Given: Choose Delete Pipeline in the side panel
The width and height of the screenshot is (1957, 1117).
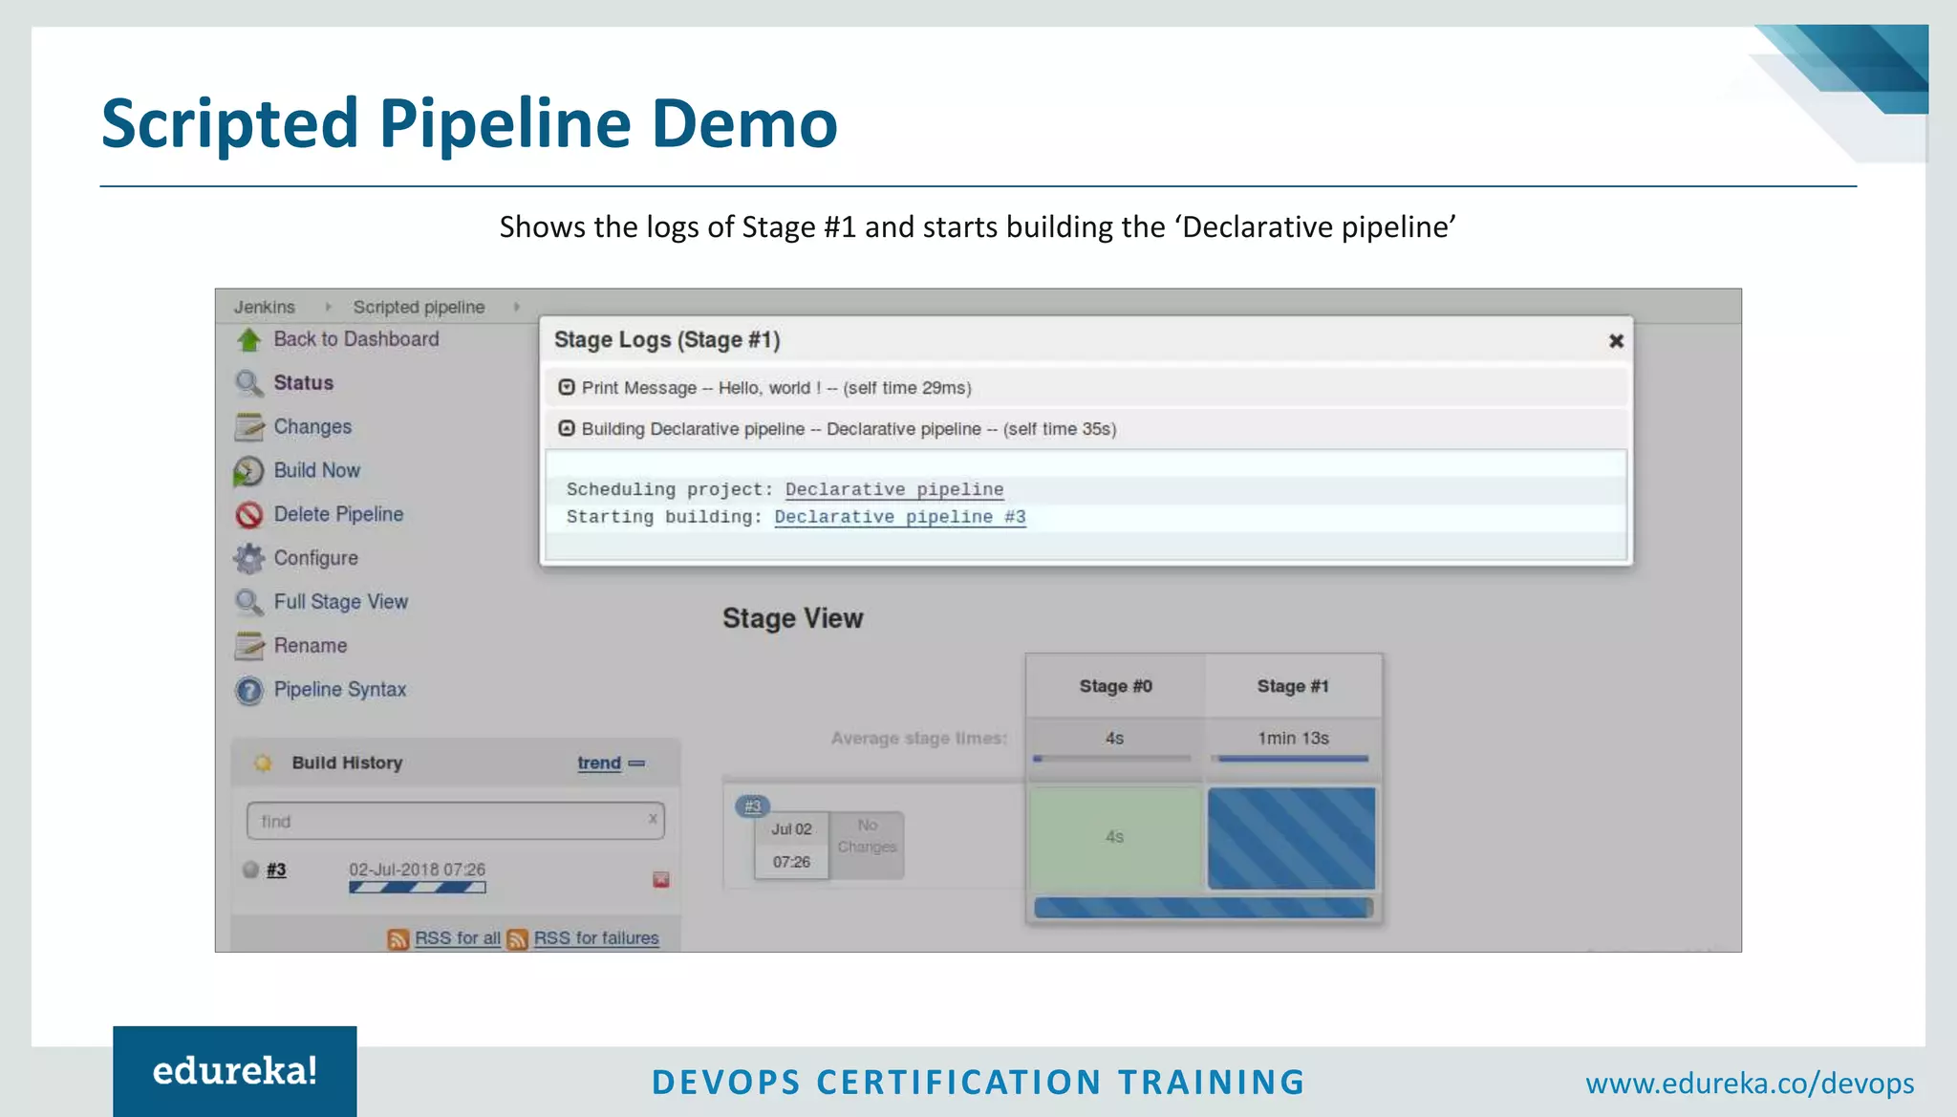Looking at the screenshot, I should tap(338, 514).
